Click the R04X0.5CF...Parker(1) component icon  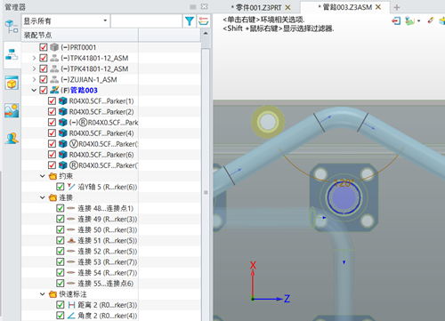[x=62, y=101]
